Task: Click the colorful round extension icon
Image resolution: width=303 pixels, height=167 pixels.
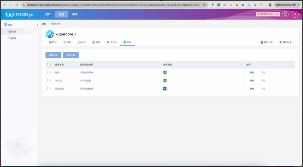Action: [x=243, y=5]
